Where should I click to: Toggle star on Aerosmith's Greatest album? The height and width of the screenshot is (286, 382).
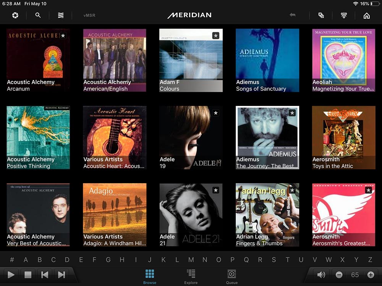pos(368,190)
